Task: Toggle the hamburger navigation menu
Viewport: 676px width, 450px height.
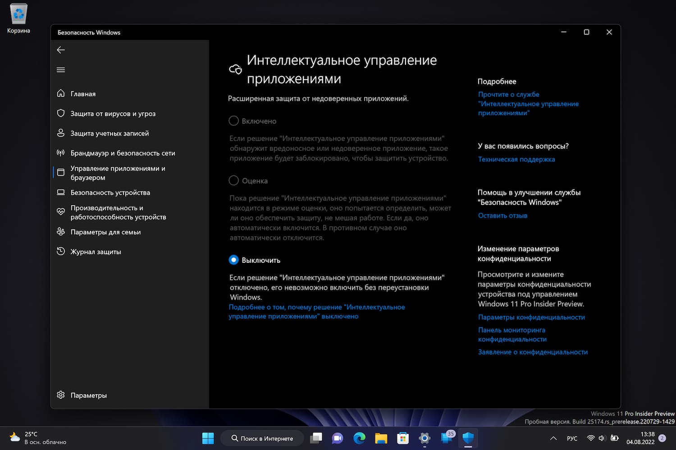Action: (61, 70)
